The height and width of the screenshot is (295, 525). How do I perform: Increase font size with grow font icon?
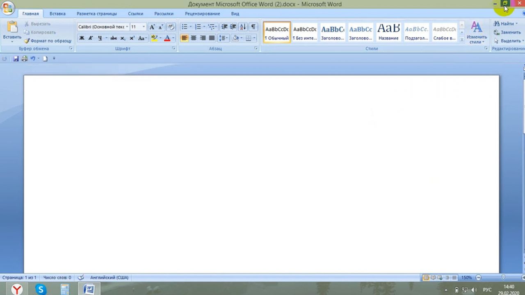click(152, 27)
